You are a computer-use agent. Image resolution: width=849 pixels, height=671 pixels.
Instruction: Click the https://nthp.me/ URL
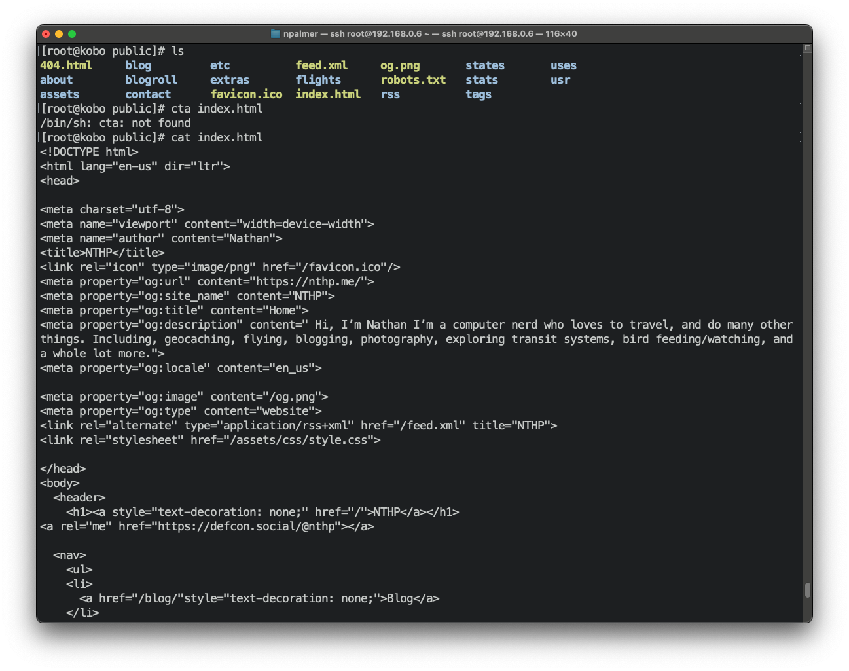[x=311, y=281]
